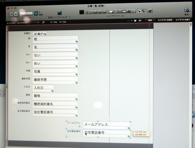Click the layout book icon beside total
This screenshot has width=195, height=148.
(x=36, y=13)
